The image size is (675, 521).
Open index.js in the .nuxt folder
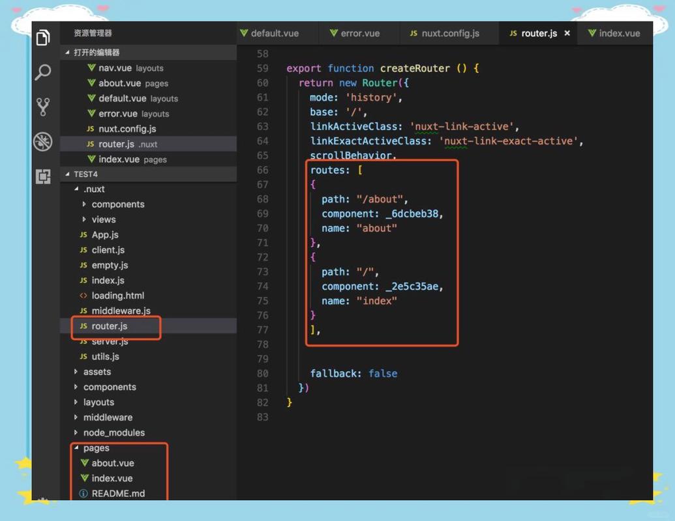point(149,280)
